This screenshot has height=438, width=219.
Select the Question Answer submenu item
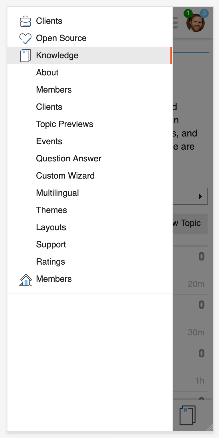(x=69, y=159)
